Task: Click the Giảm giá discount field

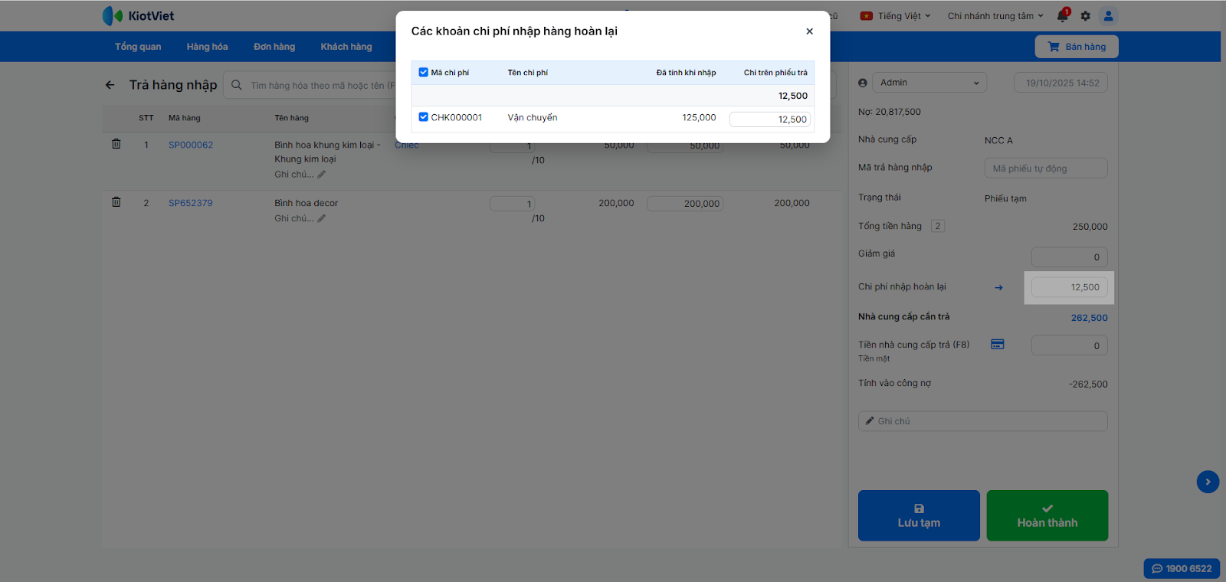Action: [x=1070, y=257]
